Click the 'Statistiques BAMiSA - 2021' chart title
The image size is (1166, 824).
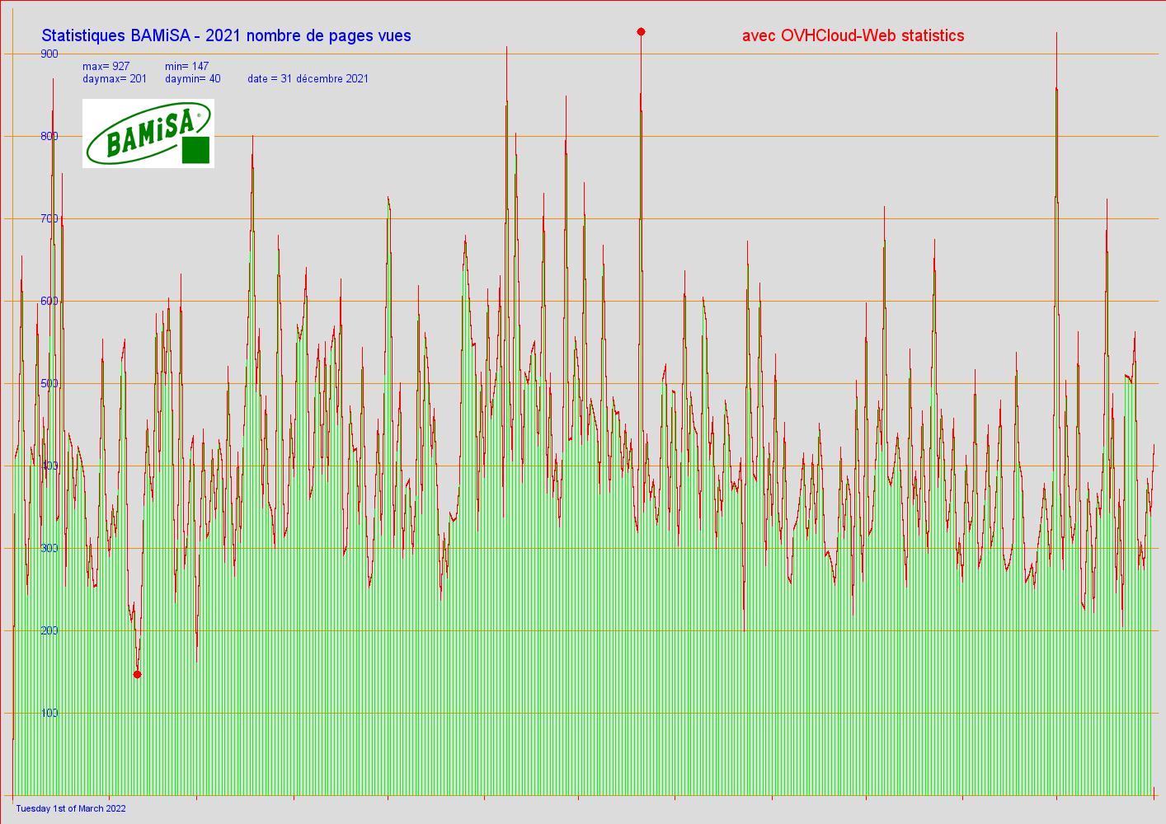pyautogui.click(x=226, y=35)
